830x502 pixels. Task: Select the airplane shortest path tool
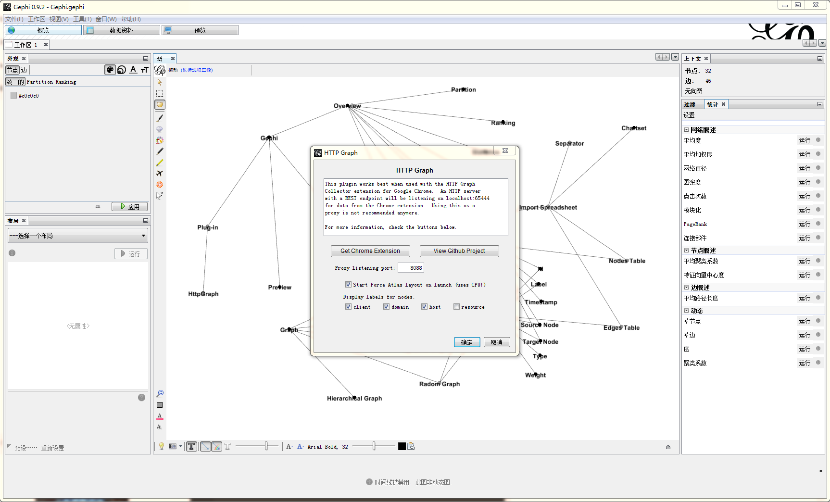(x=160, y=174)
